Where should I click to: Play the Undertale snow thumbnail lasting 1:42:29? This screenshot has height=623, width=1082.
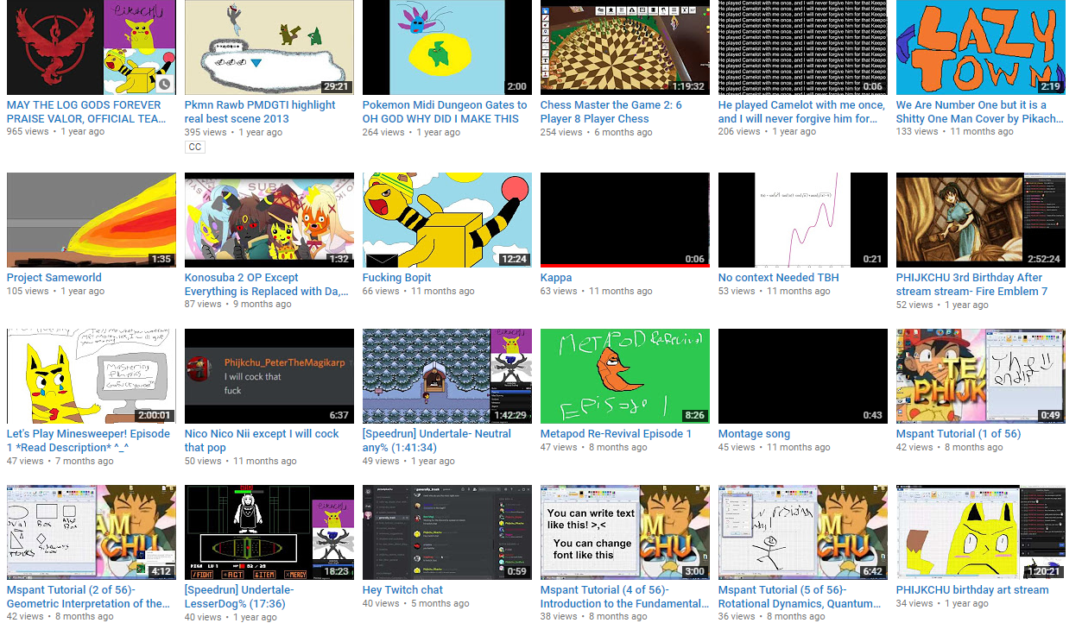tap(447, 376)
